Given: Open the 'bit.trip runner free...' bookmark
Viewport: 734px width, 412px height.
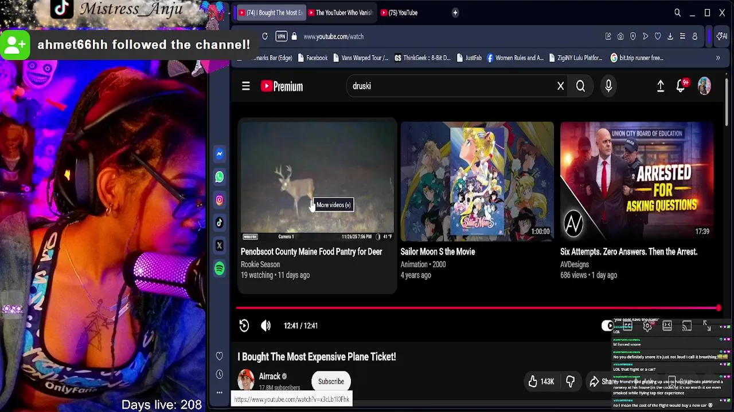Looking at the screenshot, I should [x=637, y=58].
